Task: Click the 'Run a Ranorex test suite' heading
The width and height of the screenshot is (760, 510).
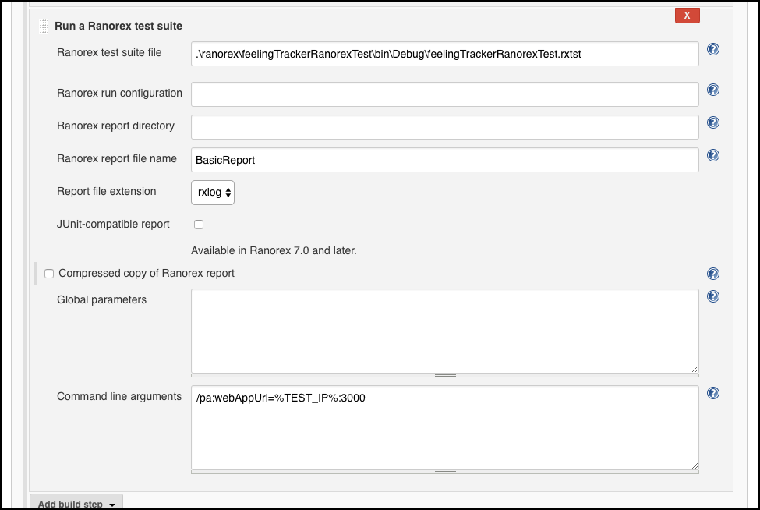Action: pos(118,27)
